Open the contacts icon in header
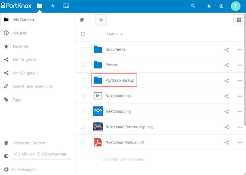This screenshot has height=175, width=246. pos(221,6)
